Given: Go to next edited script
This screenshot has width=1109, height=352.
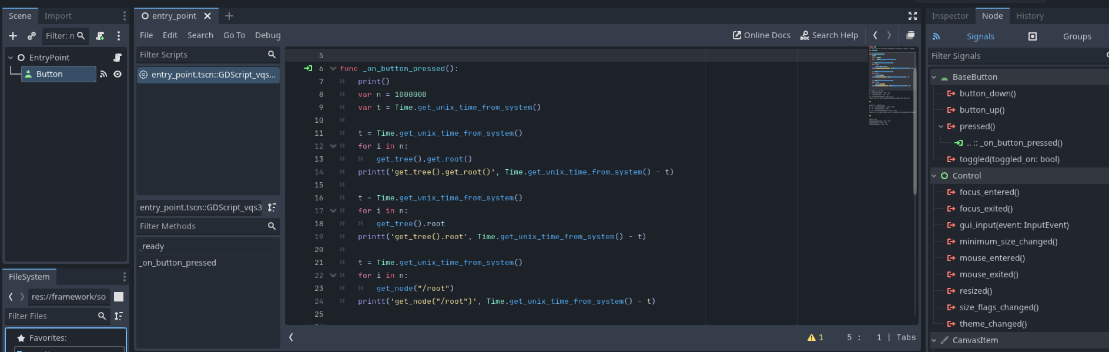Looking at the screenshot, I should click(x=889, y=35).
